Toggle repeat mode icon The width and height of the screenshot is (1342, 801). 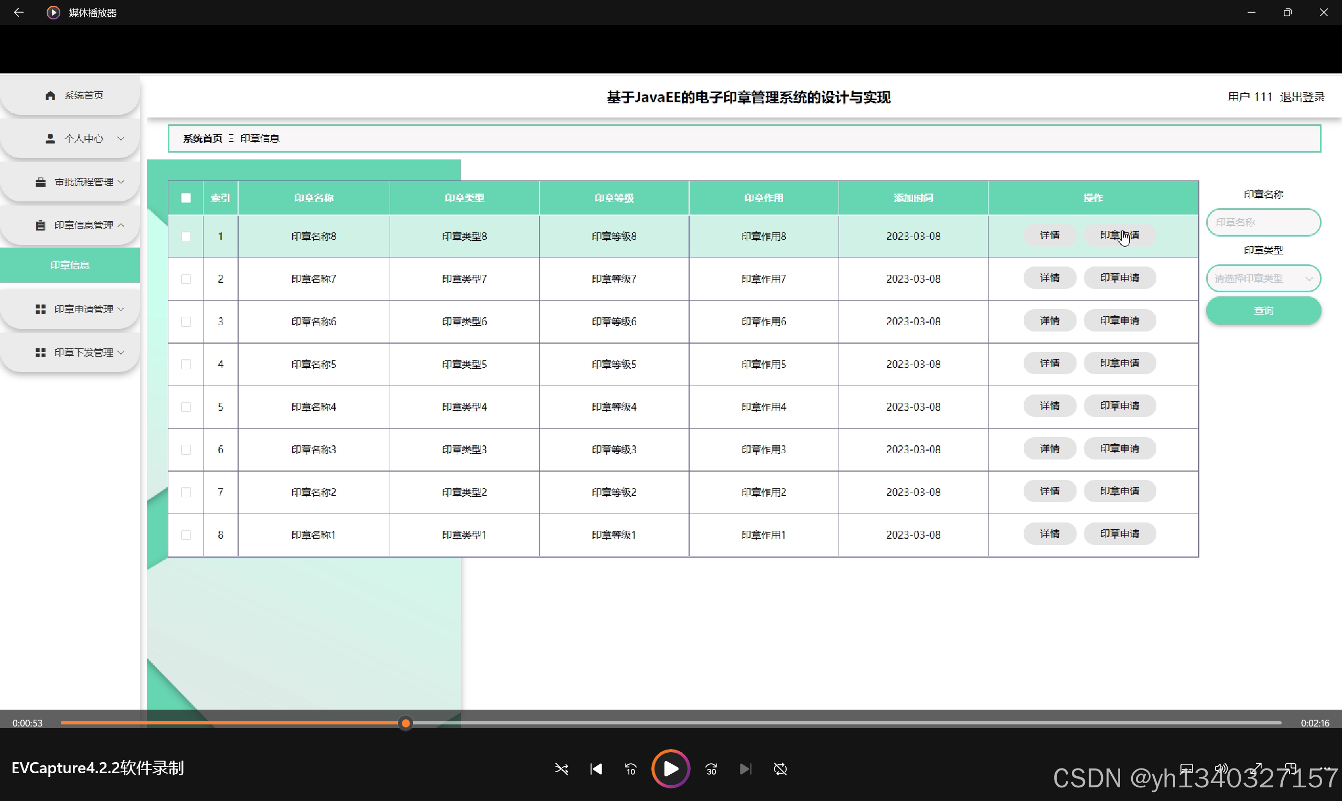(780, 768)
